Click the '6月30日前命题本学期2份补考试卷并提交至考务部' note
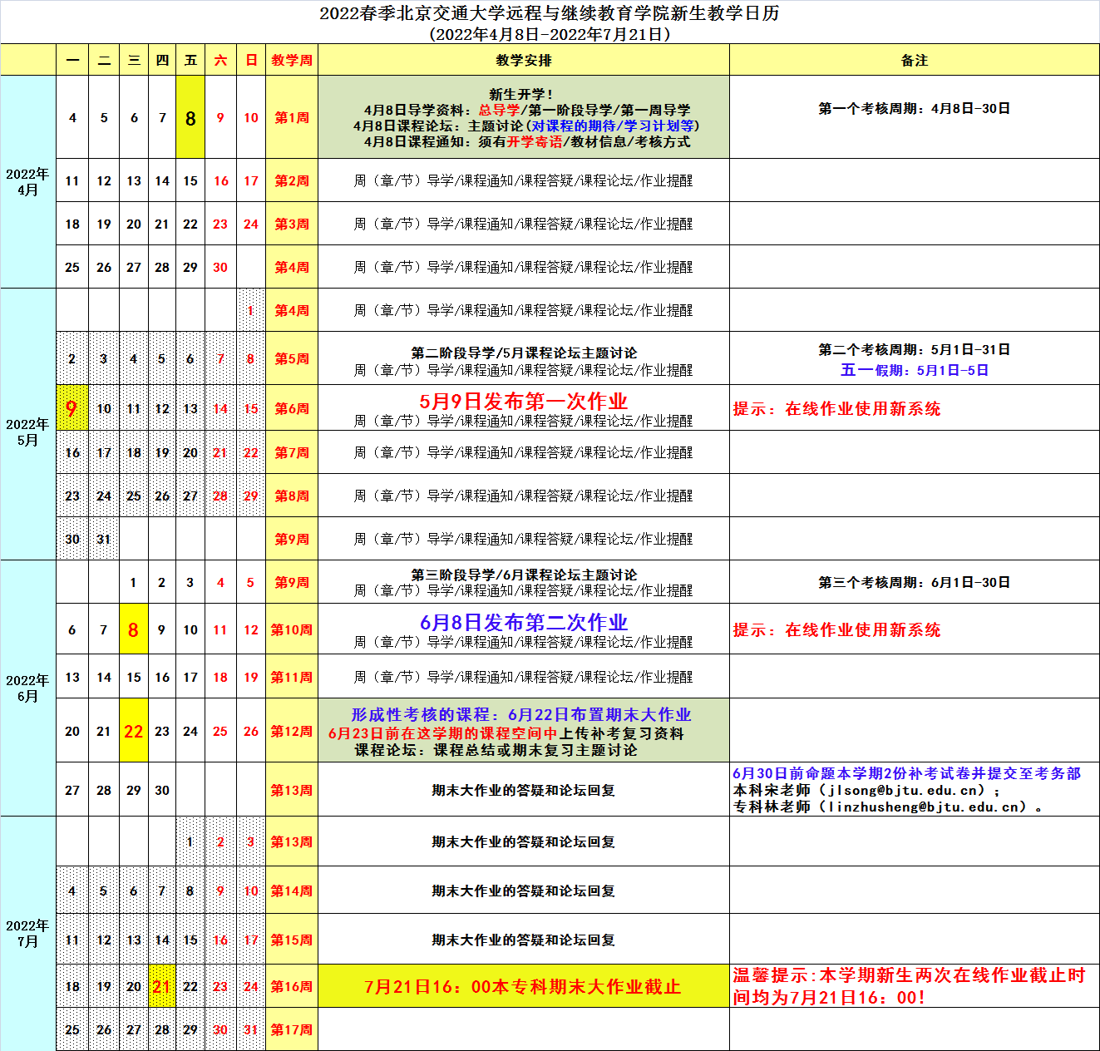Image resolution: width=1100 pixels, height=1051 pixels. (x=907, y=773)
